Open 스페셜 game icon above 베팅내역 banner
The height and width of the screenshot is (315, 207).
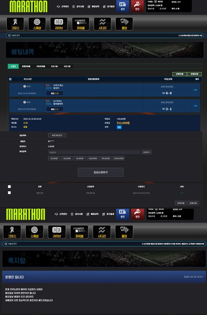click(37, 24)
